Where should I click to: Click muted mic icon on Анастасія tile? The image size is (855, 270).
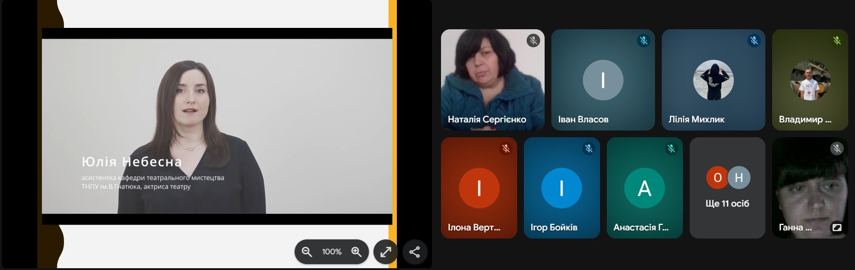(x=671, y=148)
